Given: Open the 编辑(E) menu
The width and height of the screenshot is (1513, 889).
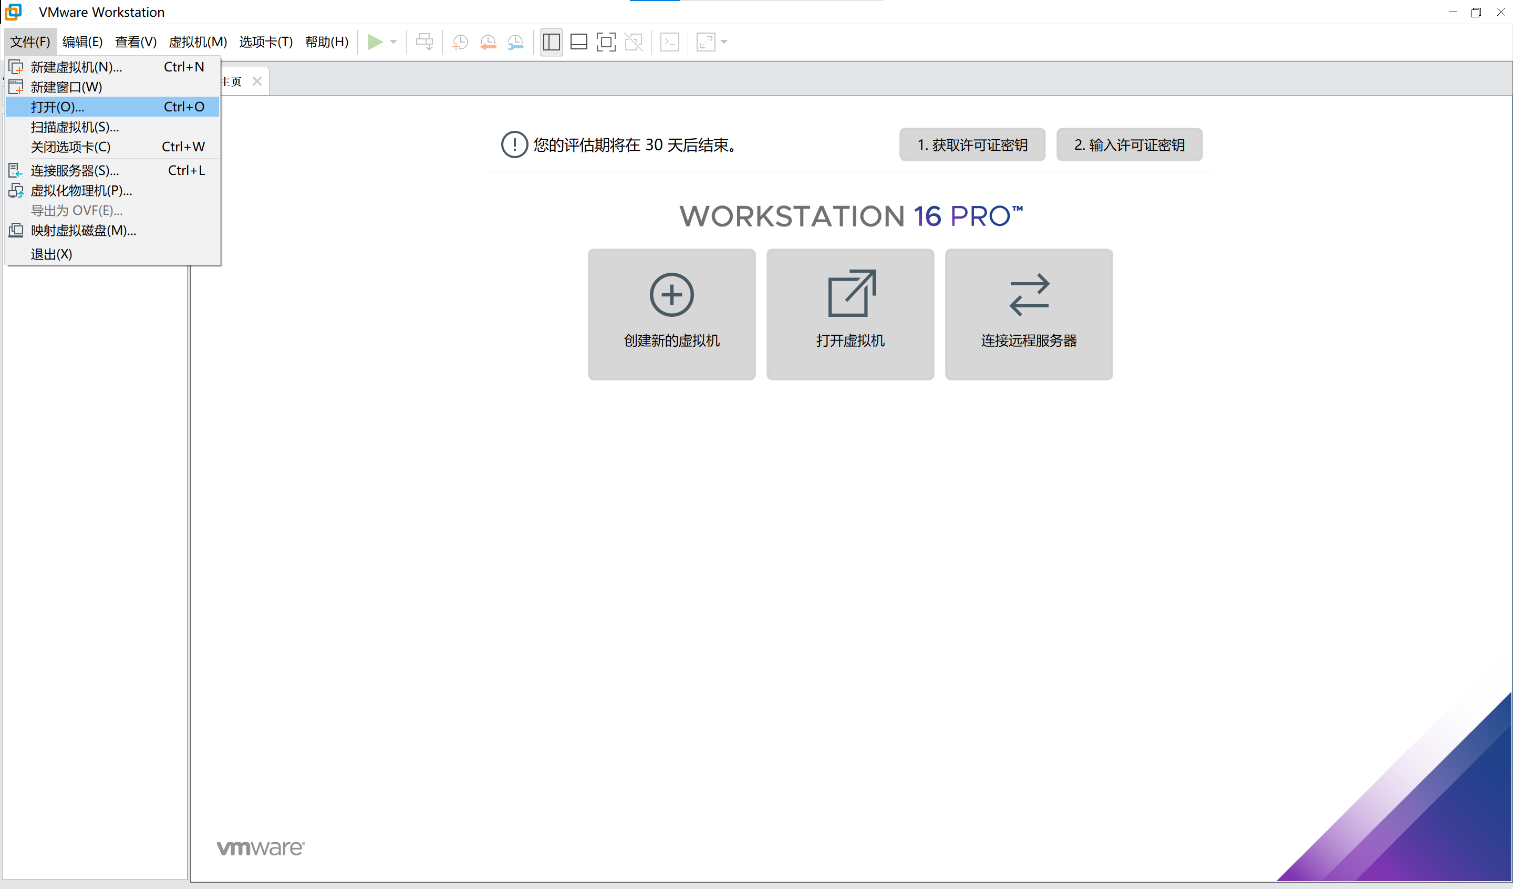Looking at the screenshot, I should (83, 42).
